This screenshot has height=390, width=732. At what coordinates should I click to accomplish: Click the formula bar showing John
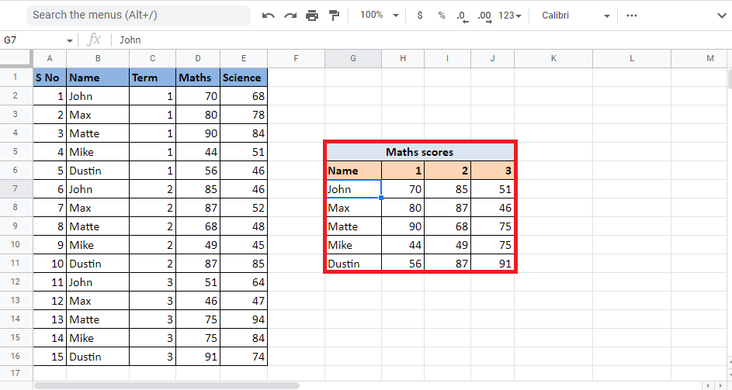click(x=420, y=40)
